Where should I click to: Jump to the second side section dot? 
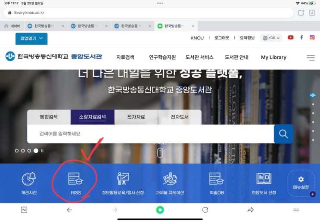click(313, 113)
